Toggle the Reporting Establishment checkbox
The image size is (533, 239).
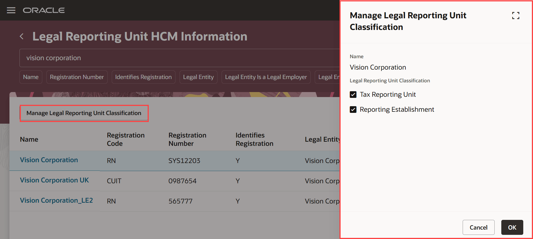coord(353,110)
